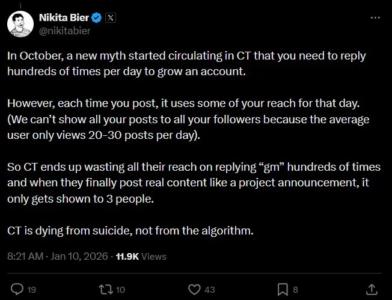Click the 8 bookmarks count
This screenshot has width=392, height=300.
[295, 290]
